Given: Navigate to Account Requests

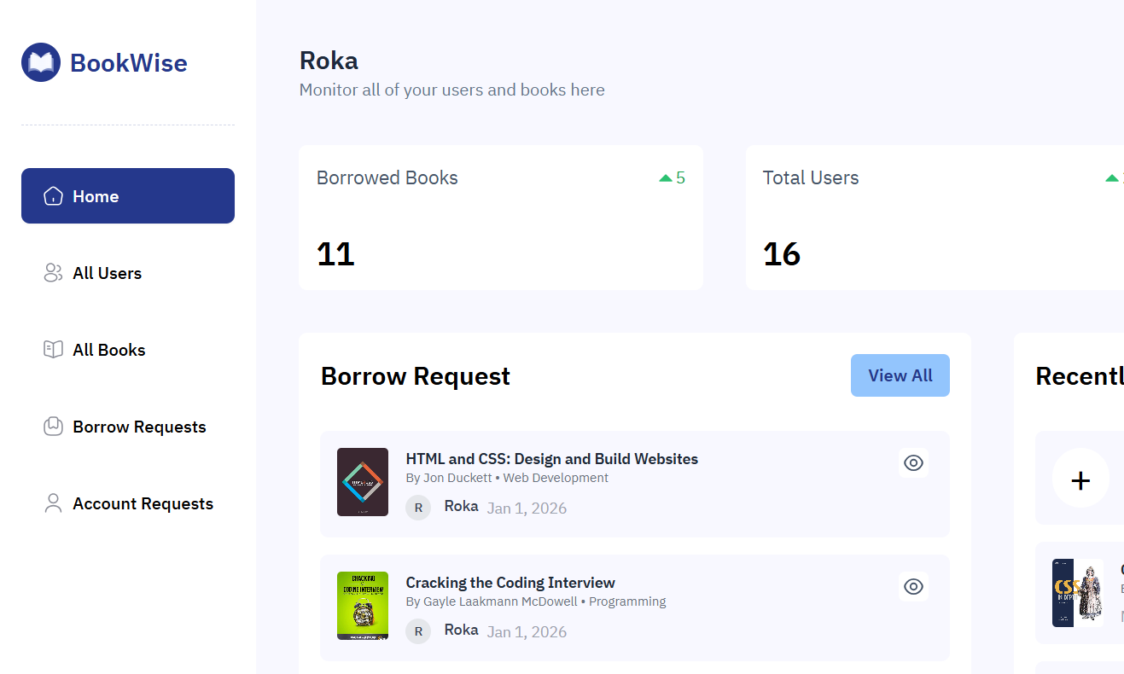Looking at the screenshot, I should (x=143, y=503).
